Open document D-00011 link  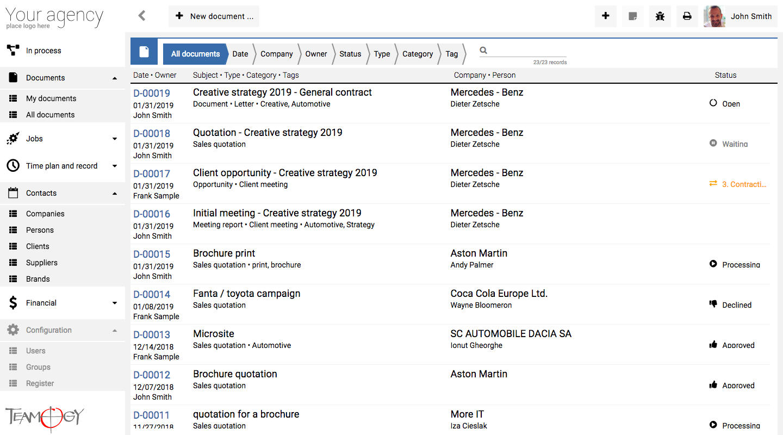point(152,415)
